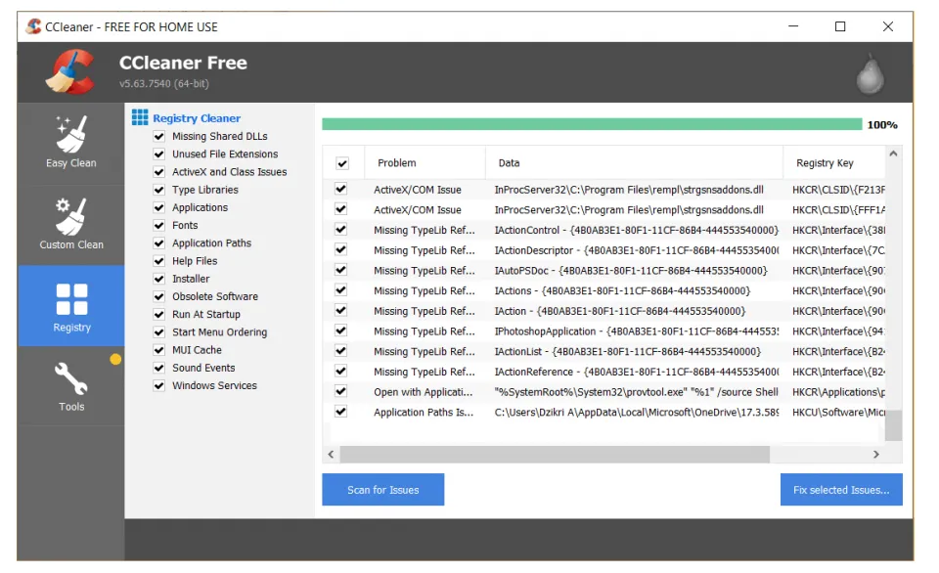Click the scroll up arrow of results list
The image size is (939, 573).
click(x=893, y=154)
